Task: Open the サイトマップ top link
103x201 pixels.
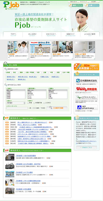Action: coord(83,2)
